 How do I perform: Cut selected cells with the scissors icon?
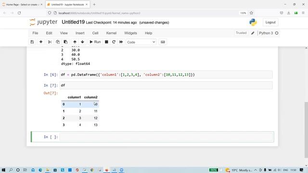[x=50, y=42]
